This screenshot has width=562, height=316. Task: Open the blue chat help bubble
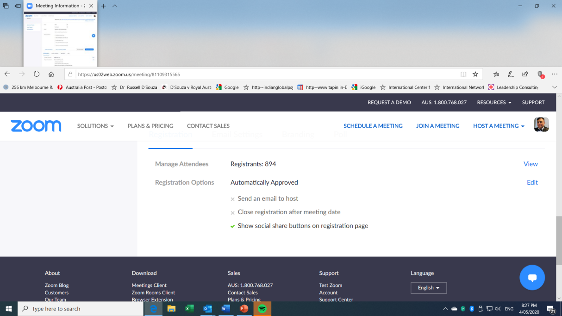pos(532,278)
